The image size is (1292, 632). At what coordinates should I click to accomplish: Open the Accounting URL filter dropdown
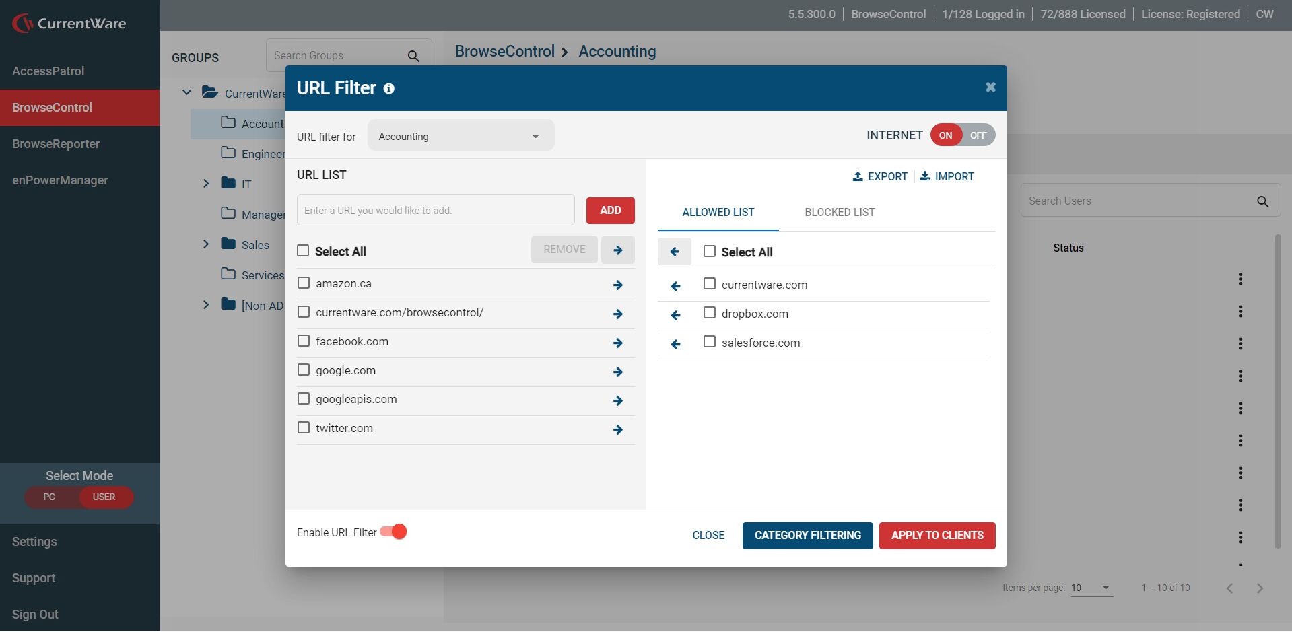coord(461,136)
